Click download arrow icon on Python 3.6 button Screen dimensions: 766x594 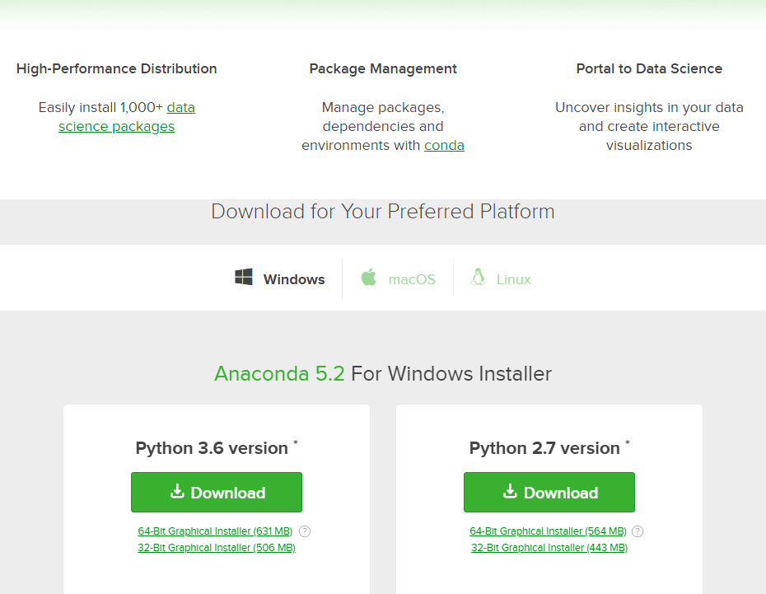click(177, 491)
